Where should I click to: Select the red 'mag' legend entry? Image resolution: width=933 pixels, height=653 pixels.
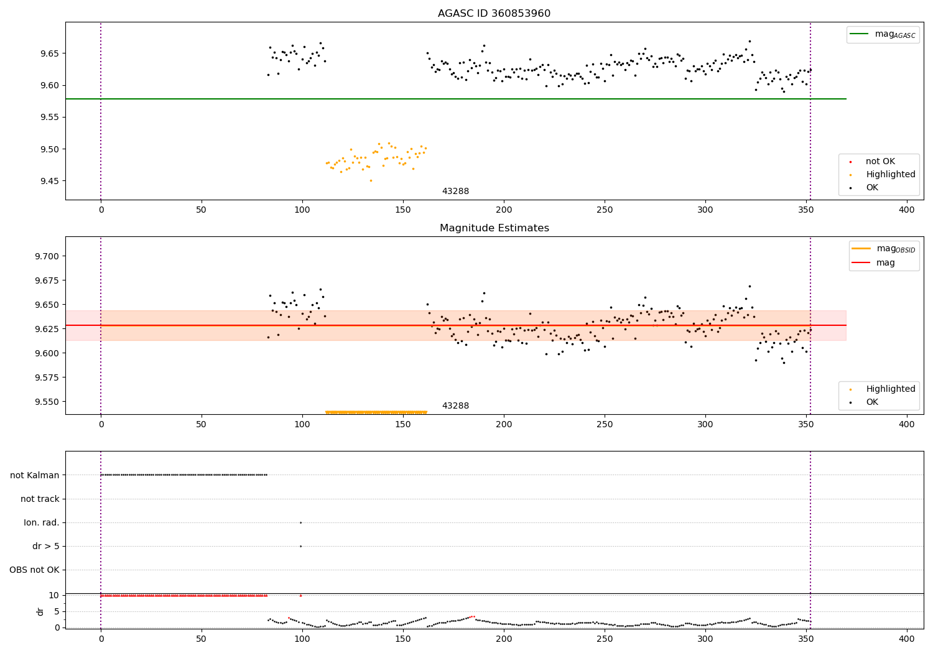pyautogui.click(x=873, y=263)
